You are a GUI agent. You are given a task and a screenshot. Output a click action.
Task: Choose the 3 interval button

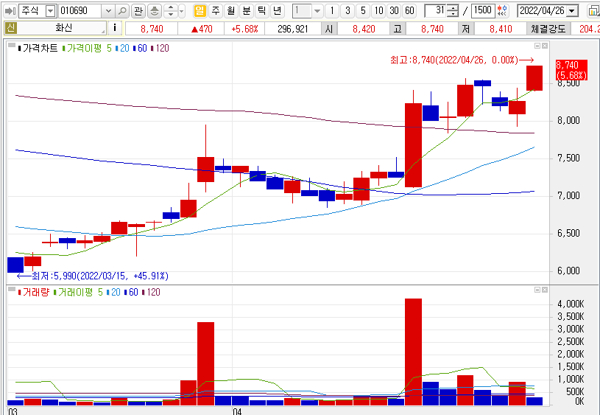(x=347, y=11)
